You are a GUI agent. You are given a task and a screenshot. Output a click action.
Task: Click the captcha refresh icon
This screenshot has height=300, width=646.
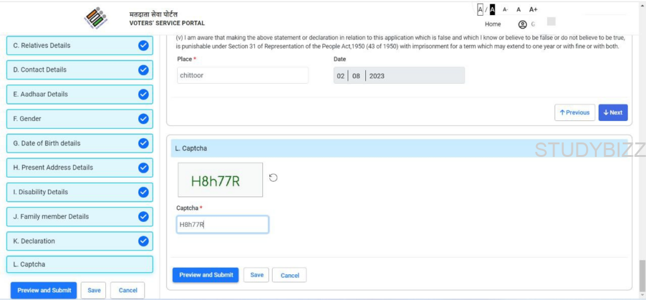pos(273,178)
